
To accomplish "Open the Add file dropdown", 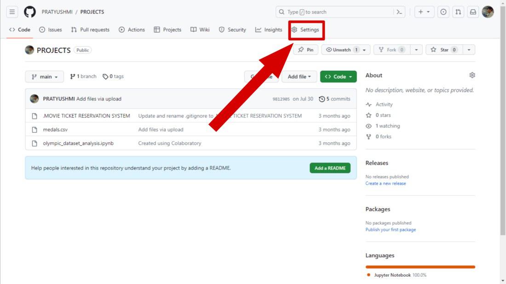I will (299, 77).
